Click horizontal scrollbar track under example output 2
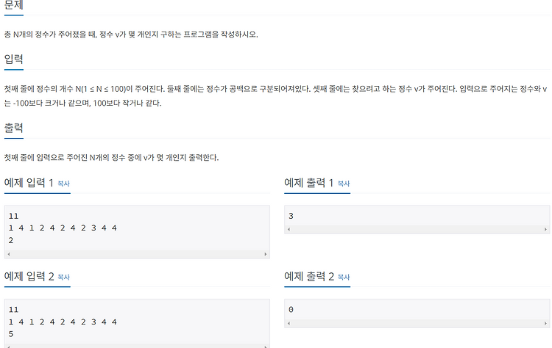The image size is (552, 348). 417,323
